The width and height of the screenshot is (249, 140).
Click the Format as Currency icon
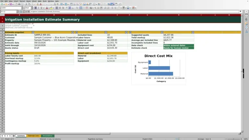pos(91,8)
